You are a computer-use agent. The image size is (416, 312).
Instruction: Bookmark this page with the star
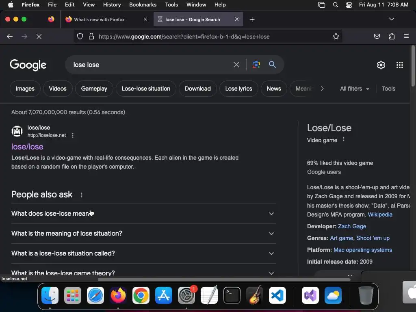(x=336, y=36)
